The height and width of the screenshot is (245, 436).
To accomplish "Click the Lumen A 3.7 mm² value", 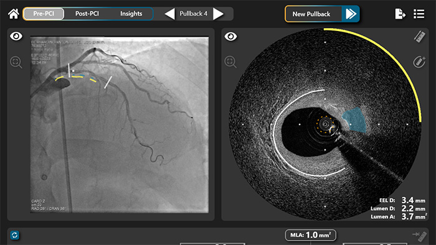I will click(399, 216).
